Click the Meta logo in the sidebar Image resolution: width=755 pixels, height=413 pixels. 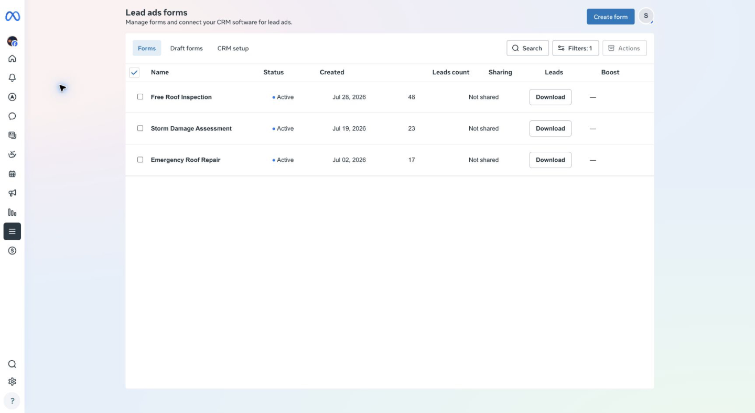[x=13, y=16]
